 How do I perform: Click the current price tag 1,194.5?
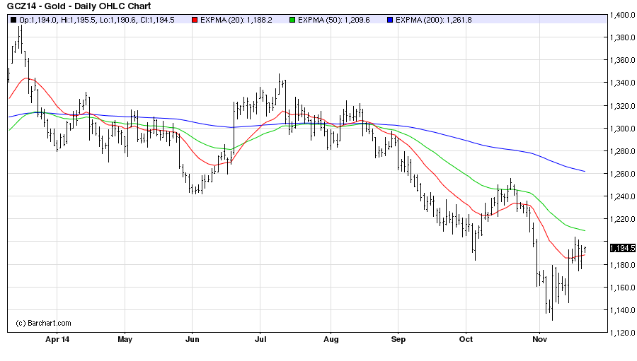[x=622, y=247]
